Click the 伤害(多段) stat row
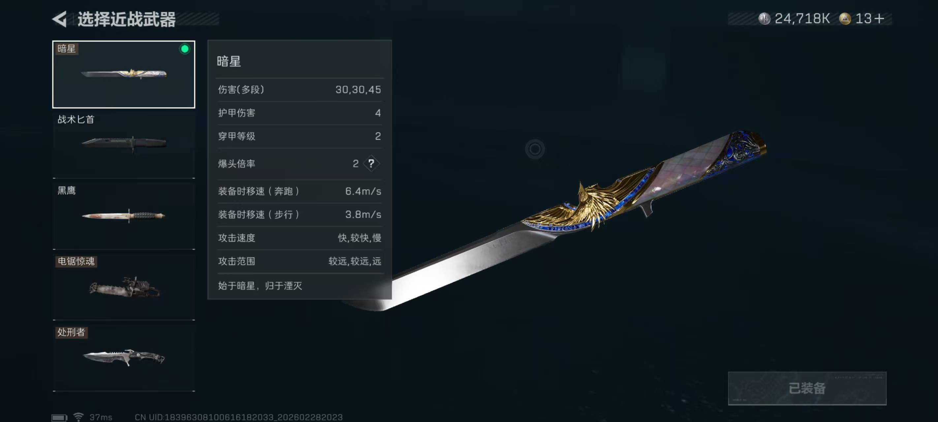 coord(299,90)
